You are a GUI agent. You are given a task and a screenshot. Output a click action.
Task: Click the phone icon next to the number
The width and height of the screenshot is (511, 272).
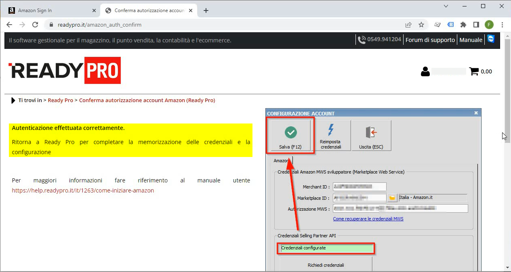361,40
